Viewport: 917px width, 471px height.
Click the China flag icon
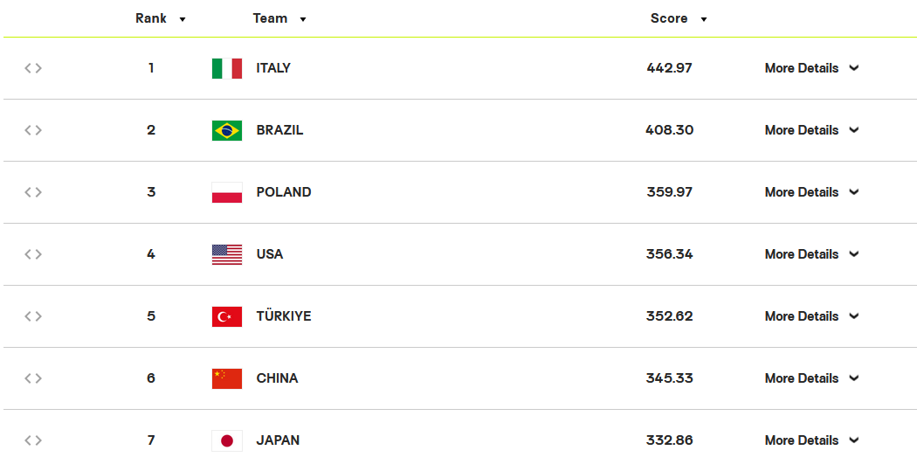tap(227, 378)
